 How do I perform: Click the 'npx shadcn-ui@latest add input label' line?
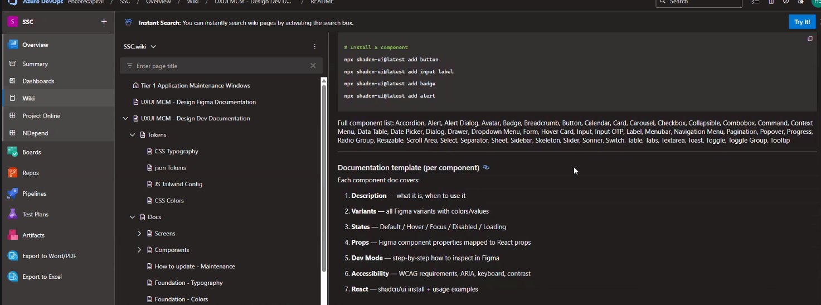[x=399, y=72]
